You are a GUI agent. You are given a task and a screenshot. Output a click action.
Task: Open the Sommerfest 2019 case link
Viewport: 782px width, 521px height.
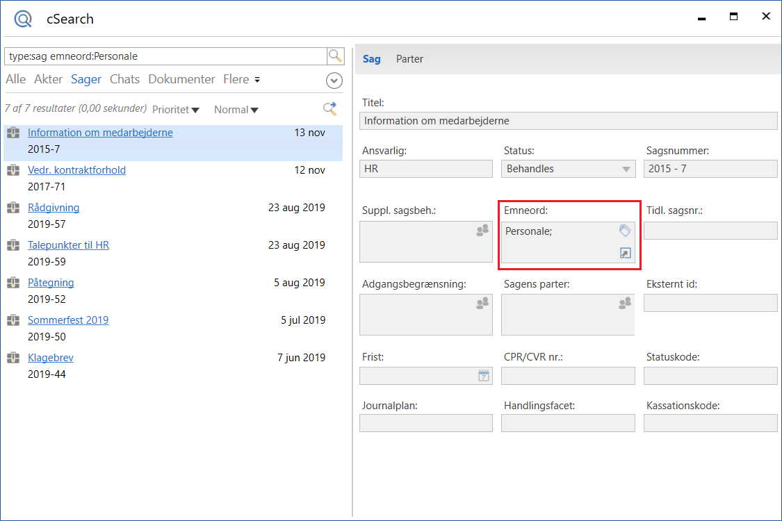pos(68,320)
